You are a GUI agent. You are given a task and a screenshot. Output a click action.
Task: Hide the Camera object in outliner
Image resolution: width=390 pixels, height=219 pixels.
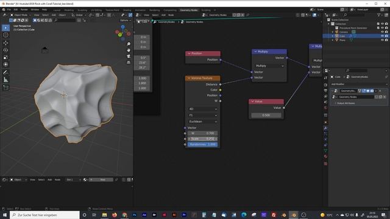coord(382,32)
